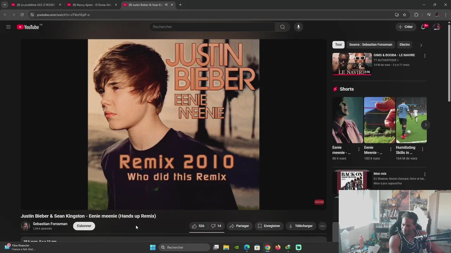Open options for Mon mix playlist
The height and width of the screenshot is (253, 451).
pyautogui.click(x=425, y=174)
